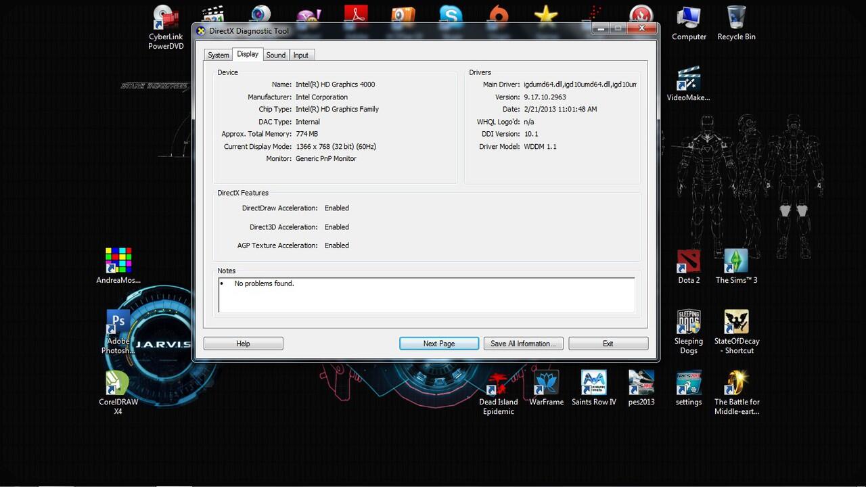Viewport: 866px width, 487px height.
Task: Click Save All Information button
Action: [523, 344]
